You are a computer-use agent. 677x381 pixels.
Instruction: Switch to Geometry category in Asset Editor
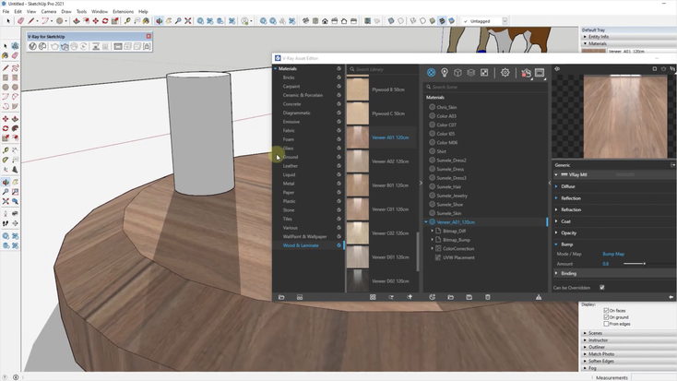click(x=457, y=73)
